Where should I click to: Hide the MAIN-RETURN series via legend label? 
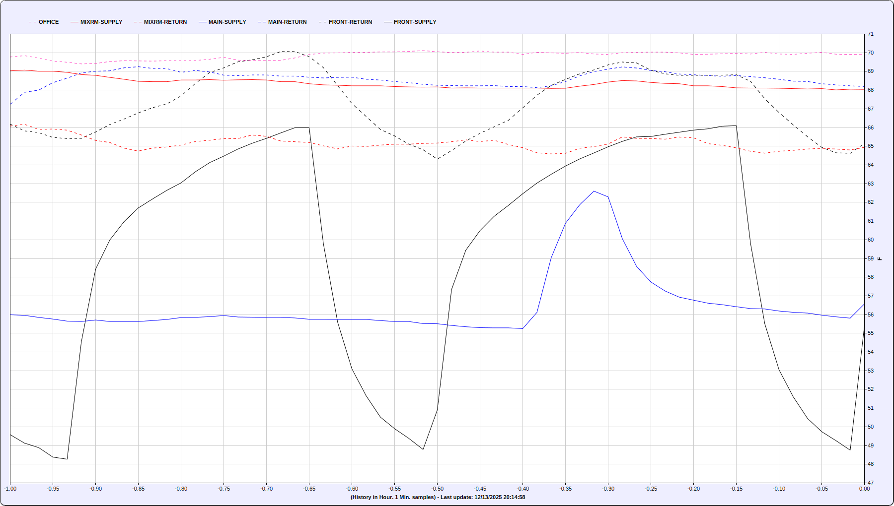(287, 22)
